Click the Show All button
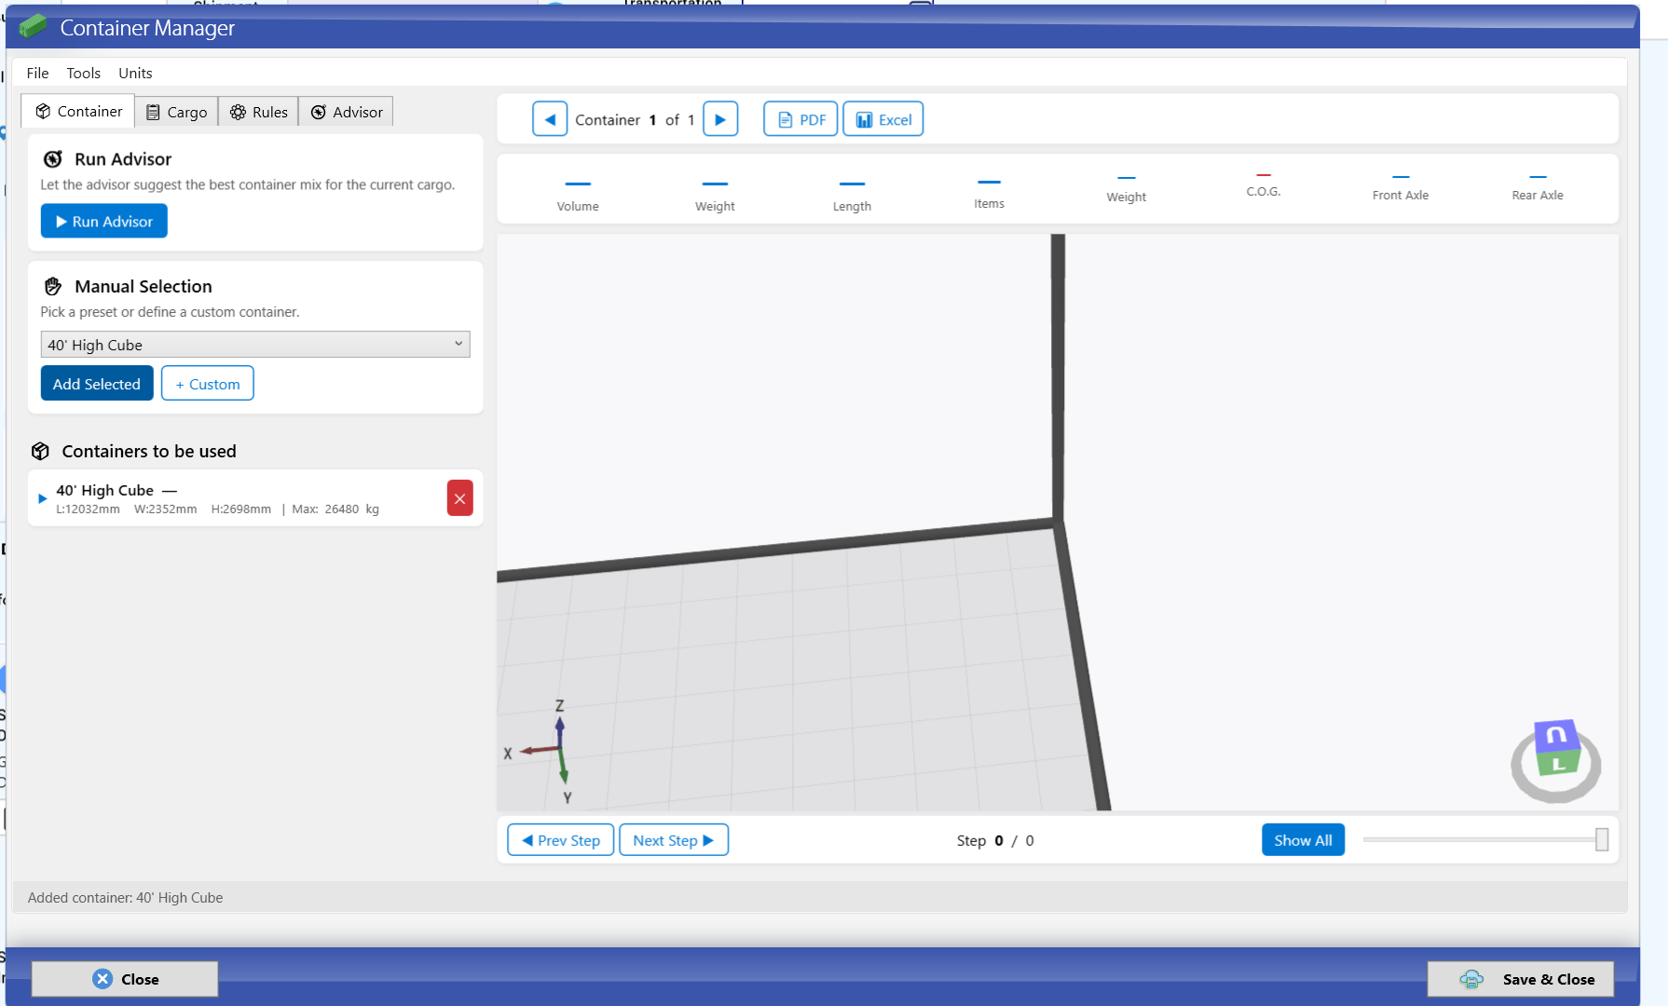Viewport: 1668px width, 1006px height. point(1303,840)
